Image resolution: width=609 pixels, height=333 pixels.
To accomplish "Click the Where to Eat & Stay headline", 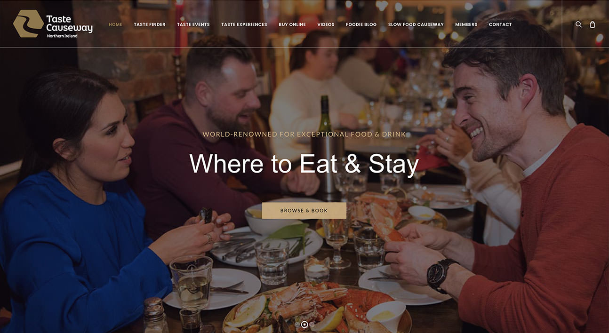I will [x=304, y=164].
